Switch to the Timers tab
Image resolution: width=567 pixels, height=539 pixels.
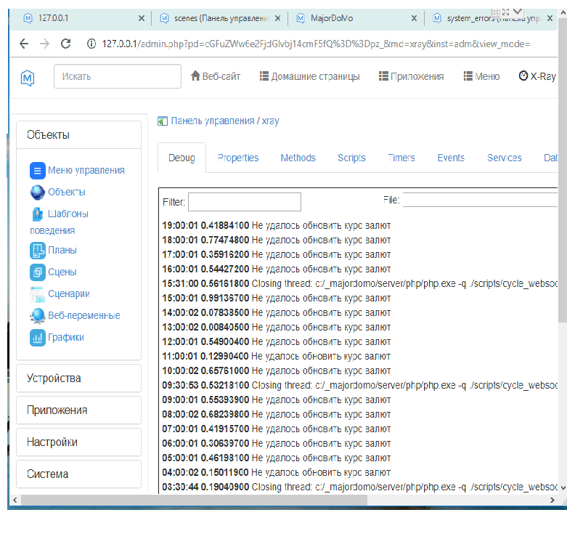[x=401, y=158]
